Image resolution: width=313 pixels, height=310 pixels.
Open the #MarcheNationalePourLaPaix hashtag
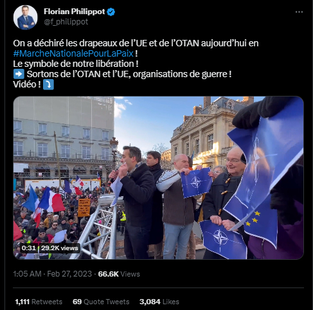point(73,53)
